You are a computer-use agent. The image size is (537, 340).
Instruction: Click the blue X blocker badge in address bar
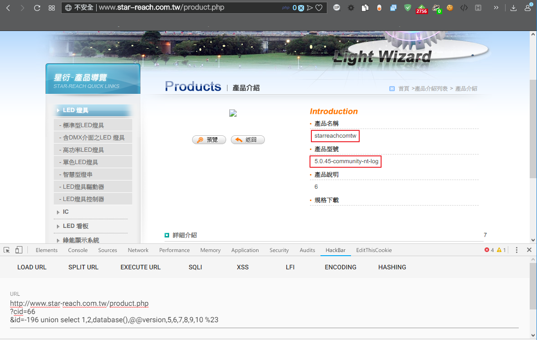pyautogui.click(x=301, y=8)
